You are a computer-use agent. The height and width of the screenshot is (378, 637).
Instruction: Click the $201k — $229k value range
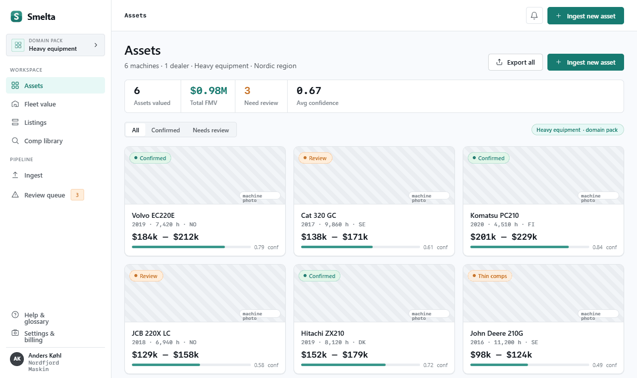point(504,237)
